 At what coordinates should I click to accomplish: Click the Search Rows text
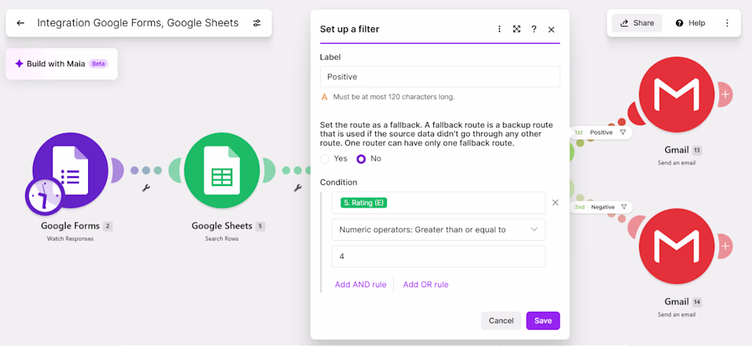[x=221, y=239]
